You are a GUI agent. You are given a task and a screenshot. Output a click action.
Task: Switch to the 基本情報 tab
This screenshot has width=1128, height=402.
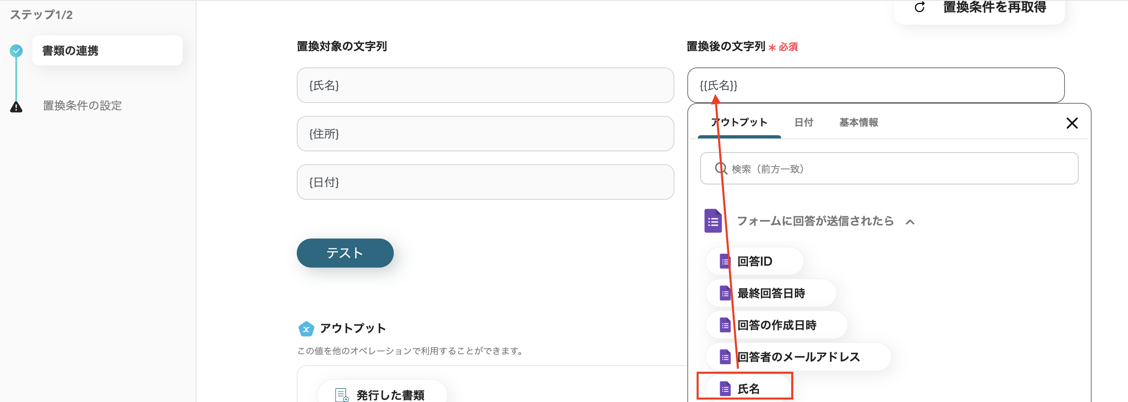(x=858, y=123)
